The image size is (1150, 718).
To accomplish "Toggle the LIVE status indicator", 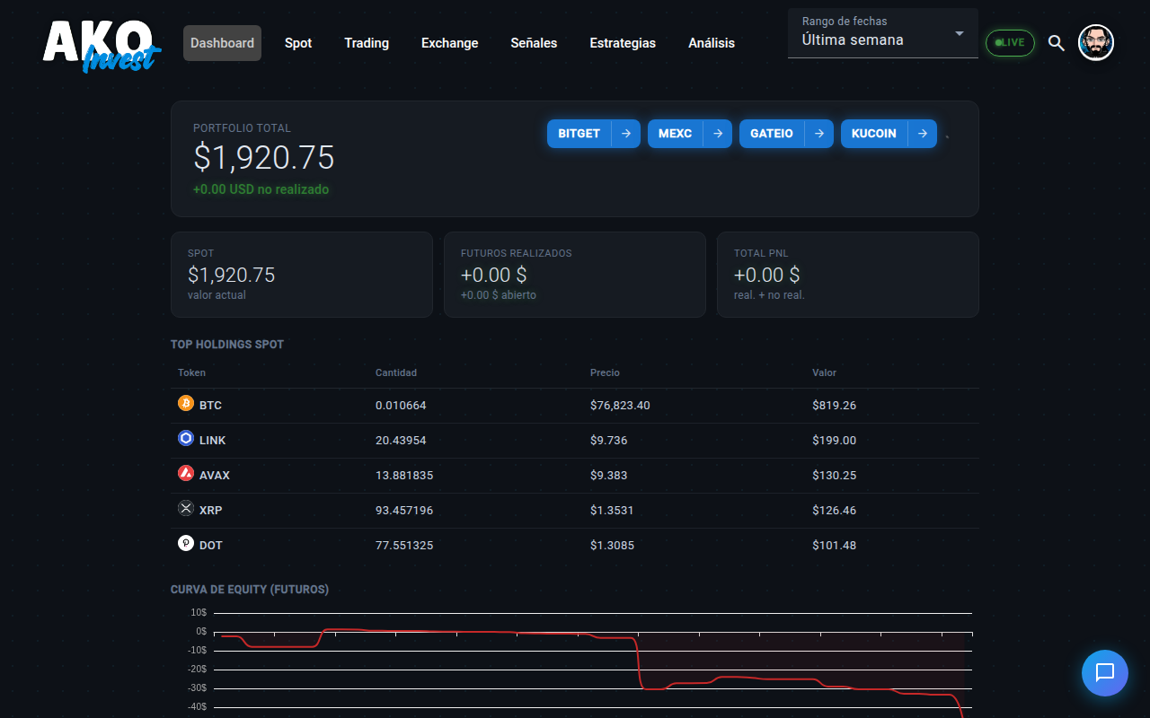I will pyautogui.click(x=1010, y=43).
